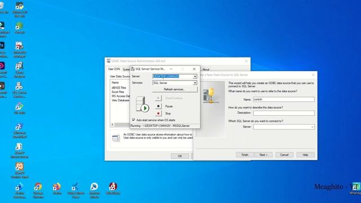
Task: Click the server running-state icon with green arrow
Action: [142, 104]
